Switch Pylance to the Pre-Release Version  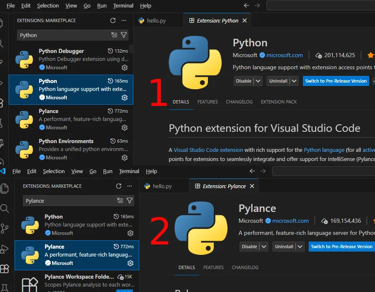coord(341,247)
